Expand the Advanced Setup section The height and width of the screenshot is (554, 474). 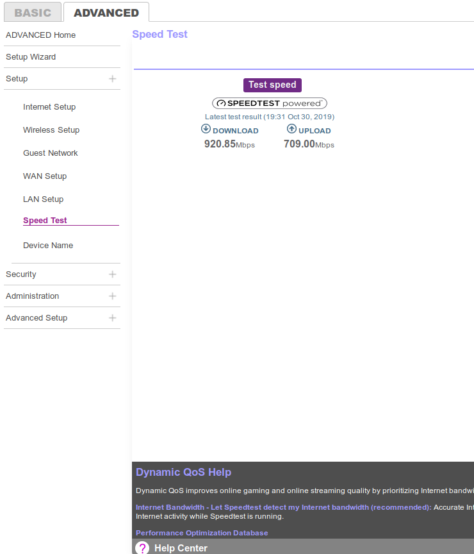[x=113, y=318]
